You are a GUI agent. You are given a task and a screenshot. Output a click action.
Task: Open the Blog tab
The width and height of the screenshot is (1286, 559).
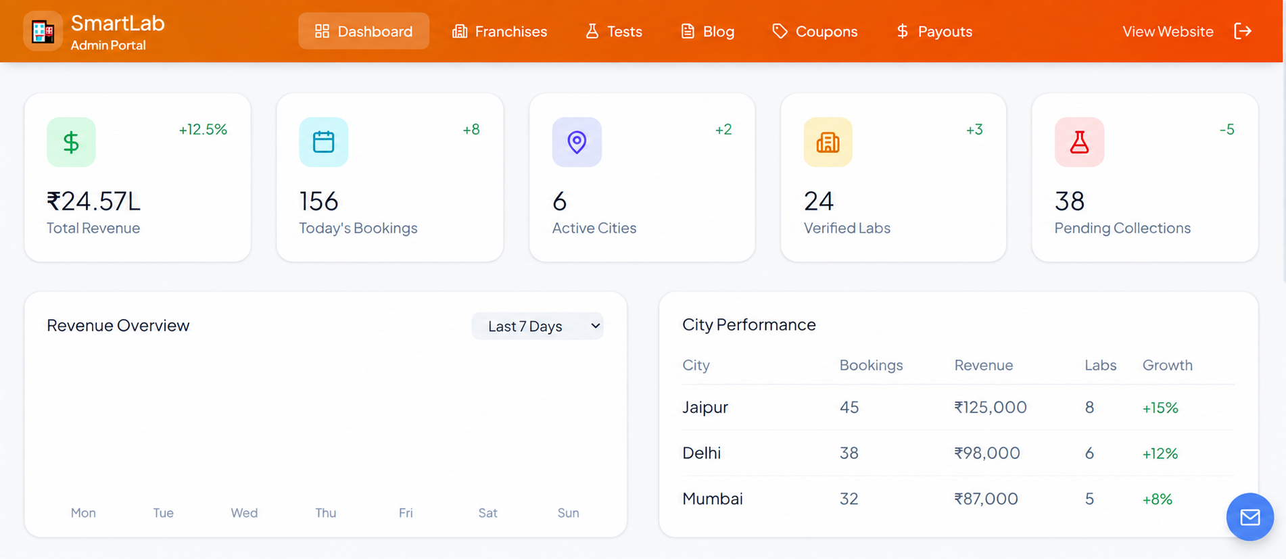[x=707, y=31]
